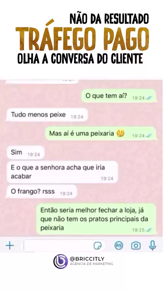Screen dimensions: 164x293
Task: Click the thinking emoji in peixaria message
Action: coord(121,133)
